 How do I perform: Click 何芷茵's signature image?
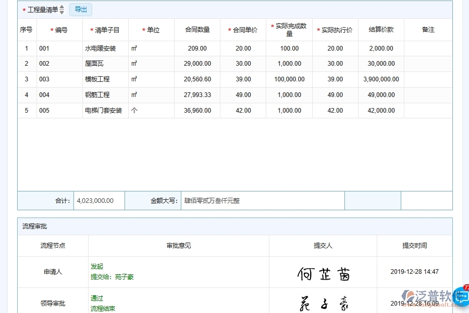tap(323, 271)
